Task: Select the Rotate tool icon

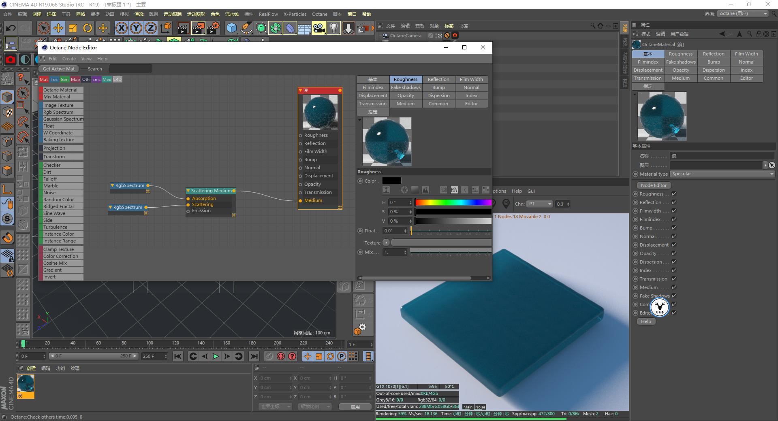Action: 88,28
